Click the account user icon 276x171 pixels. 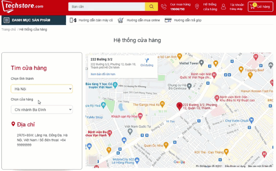click(223, 7)
